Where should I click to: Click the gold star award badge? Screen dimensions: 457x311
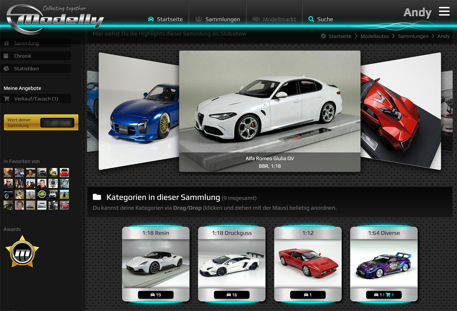[22, 252]
